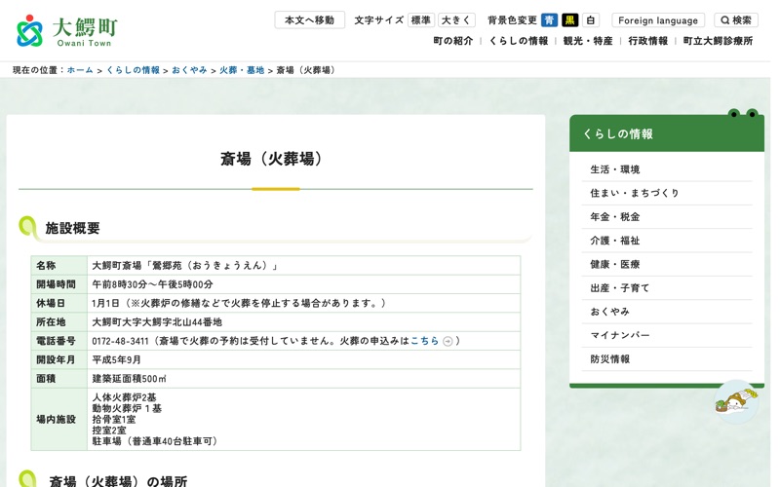Change background color to black 黒
This screenshot has height=487, width=780.
click(x=570, y=20)
